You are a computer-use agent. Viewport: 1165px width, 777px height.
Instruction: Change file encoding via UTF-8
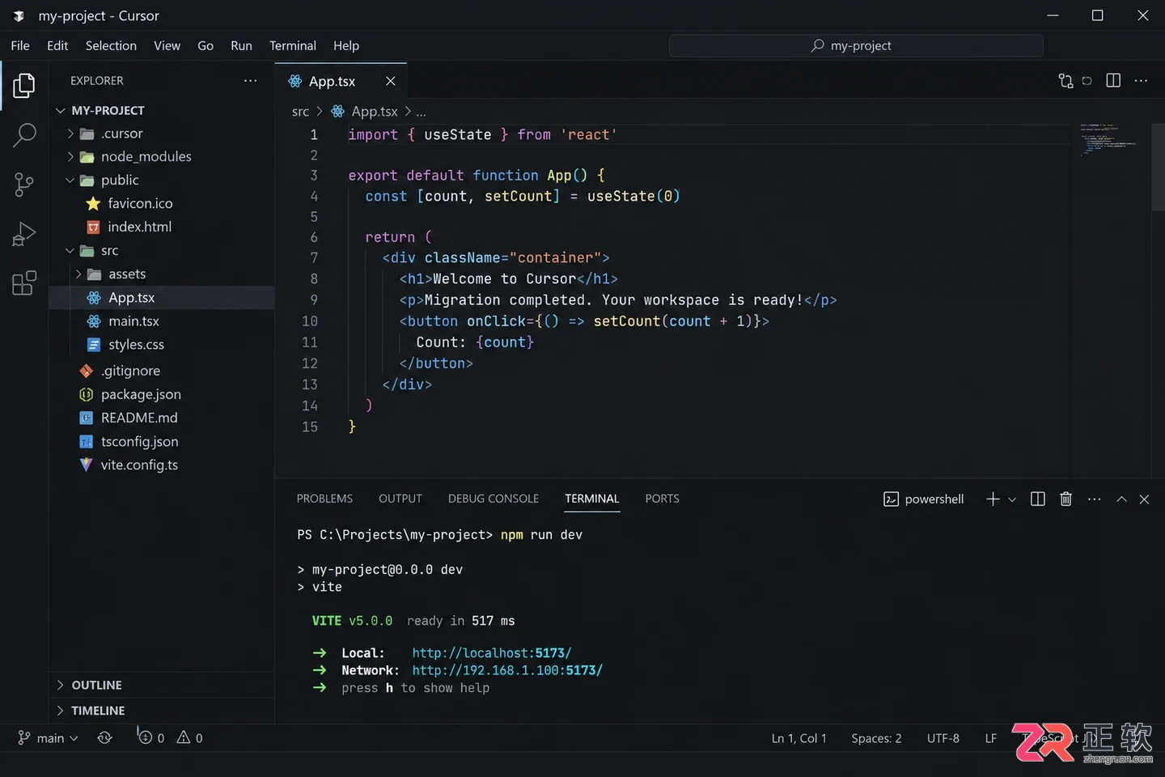click(x=943, y=738)
